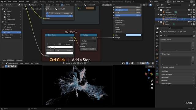
Task: Toggle the Use Nodes checkbox
Action: coord(62,5)
